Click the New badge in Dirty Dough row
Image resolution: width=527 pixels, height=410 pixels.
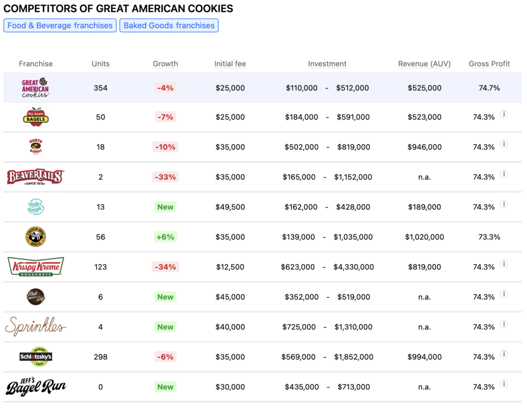(x=165, y=207)
